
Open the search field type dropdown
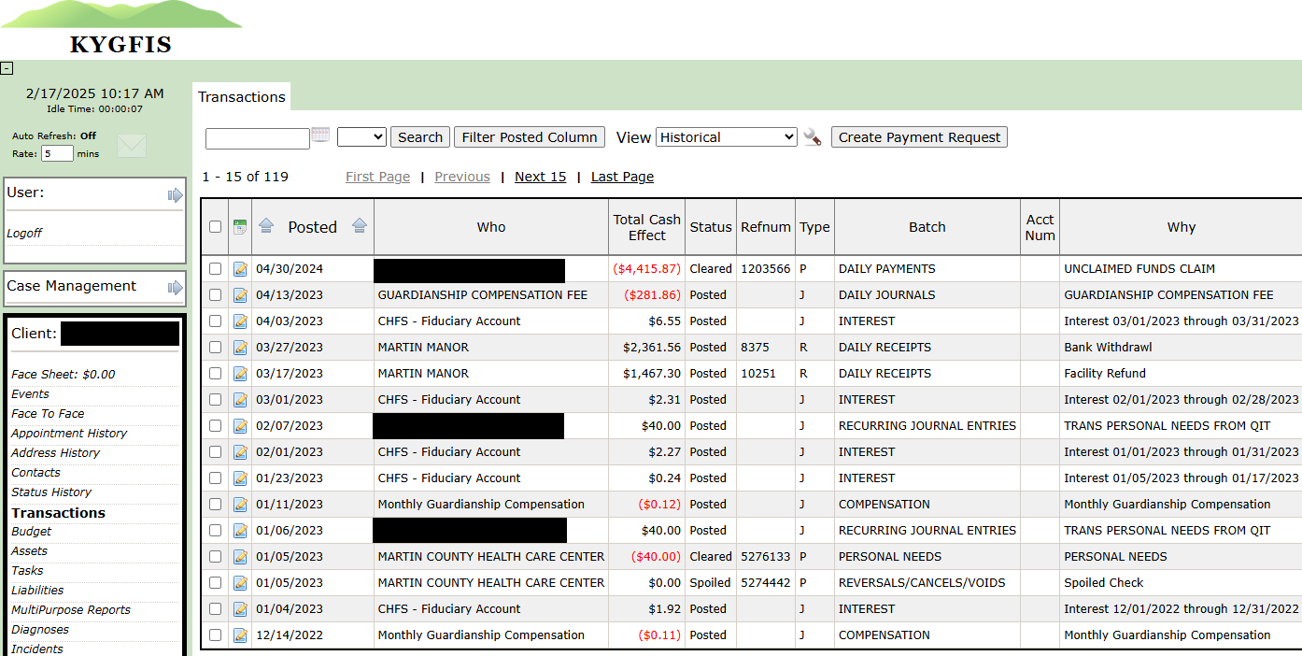point(361,137)
